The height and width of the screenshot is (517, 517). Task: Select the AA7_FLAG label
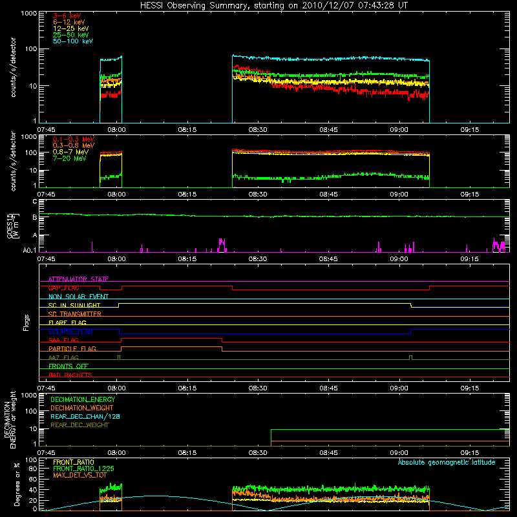point(63,357)
